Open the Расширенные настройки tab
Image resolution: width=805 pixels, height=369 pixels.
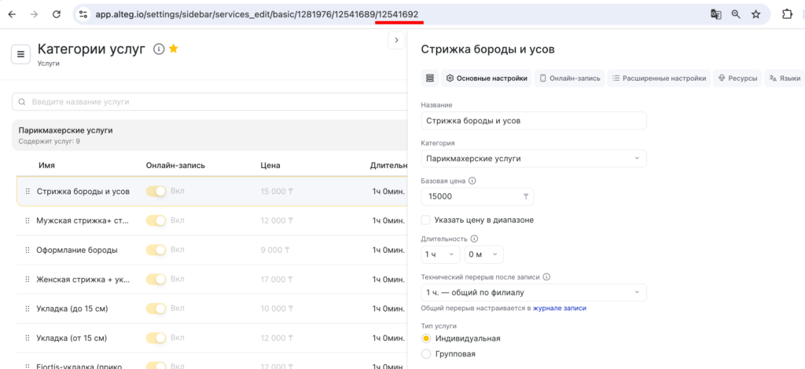[660, 78]
